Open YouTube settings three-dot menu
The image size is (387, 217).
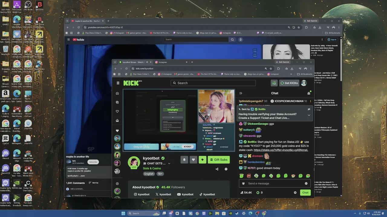pos(322,39)
